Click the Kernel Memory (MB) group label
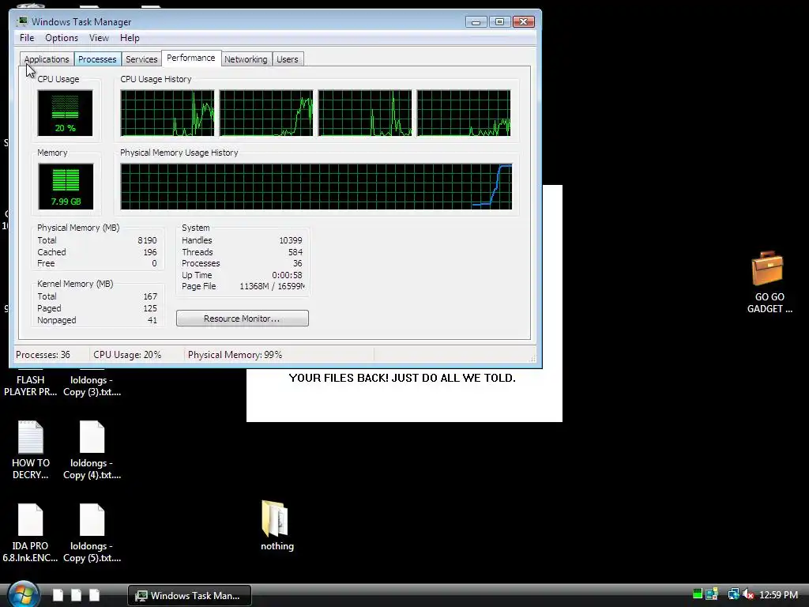 coord(75,284)
